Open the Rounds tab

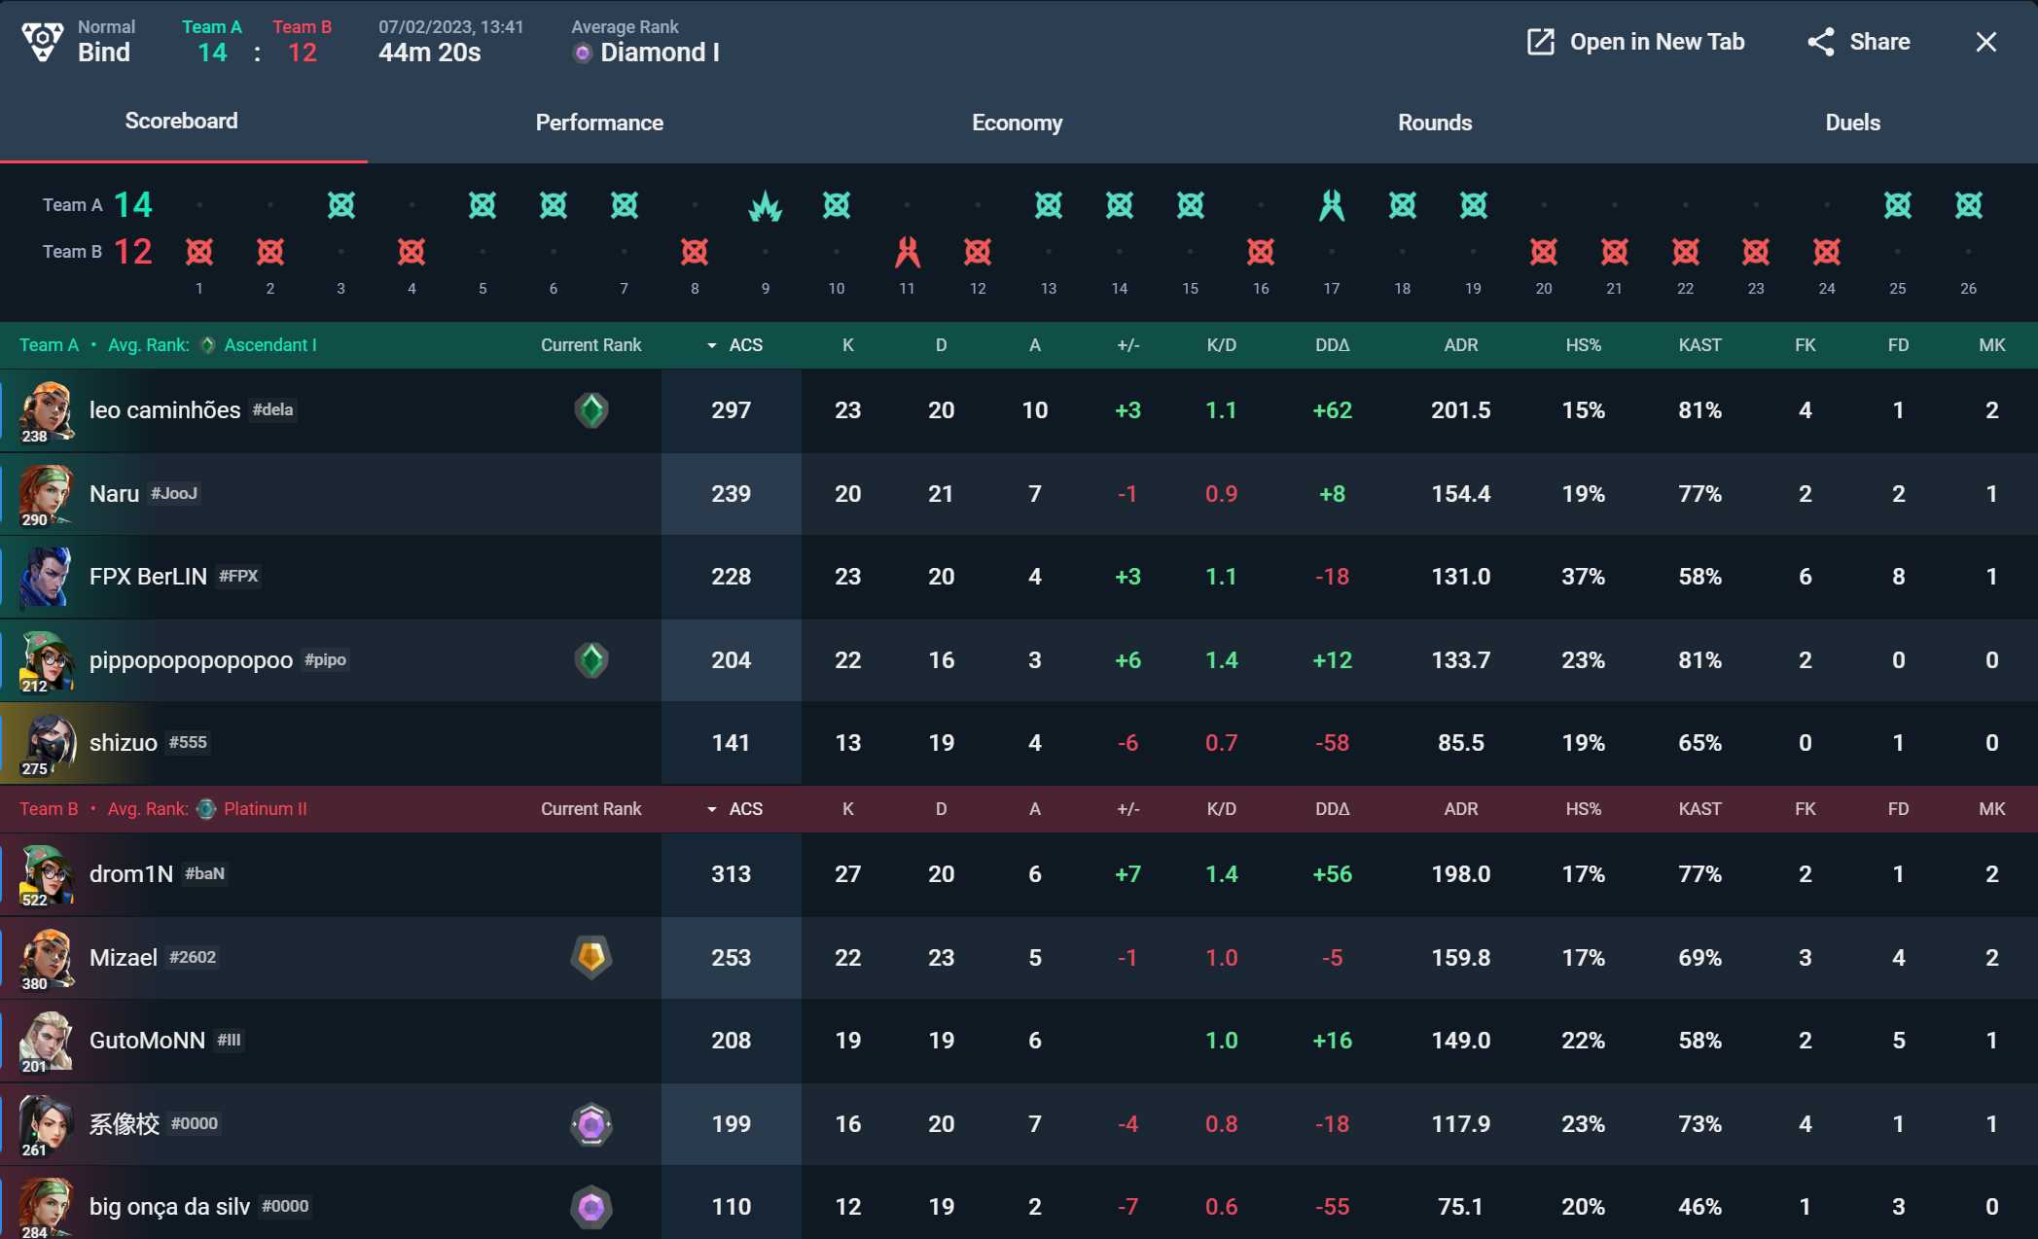pos(1435,123)
